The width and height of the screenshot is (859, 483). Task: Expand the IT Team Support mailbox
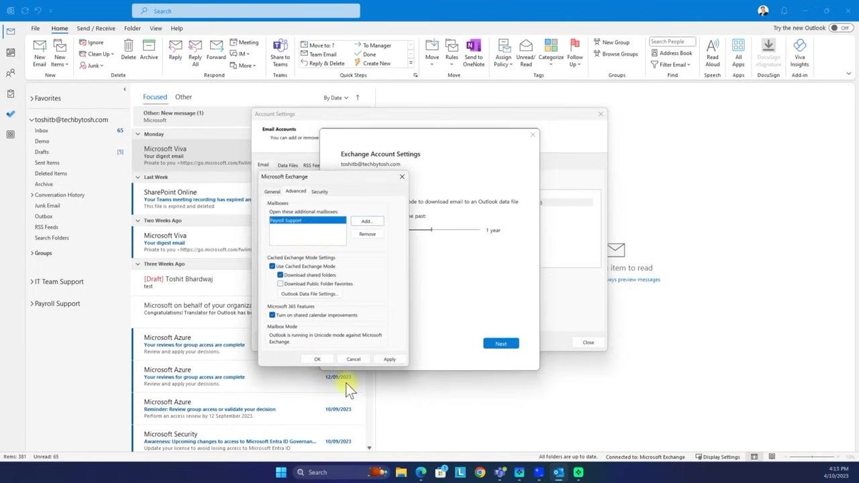(32, 282)
